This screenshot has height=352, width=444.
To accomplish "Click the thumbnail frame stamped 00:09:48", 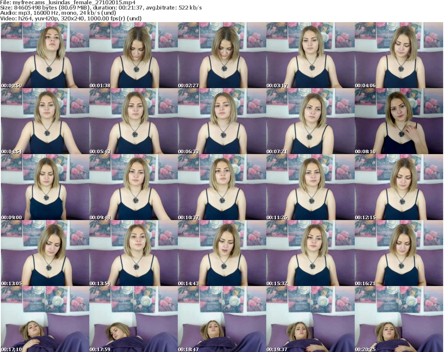I will 134,188.
